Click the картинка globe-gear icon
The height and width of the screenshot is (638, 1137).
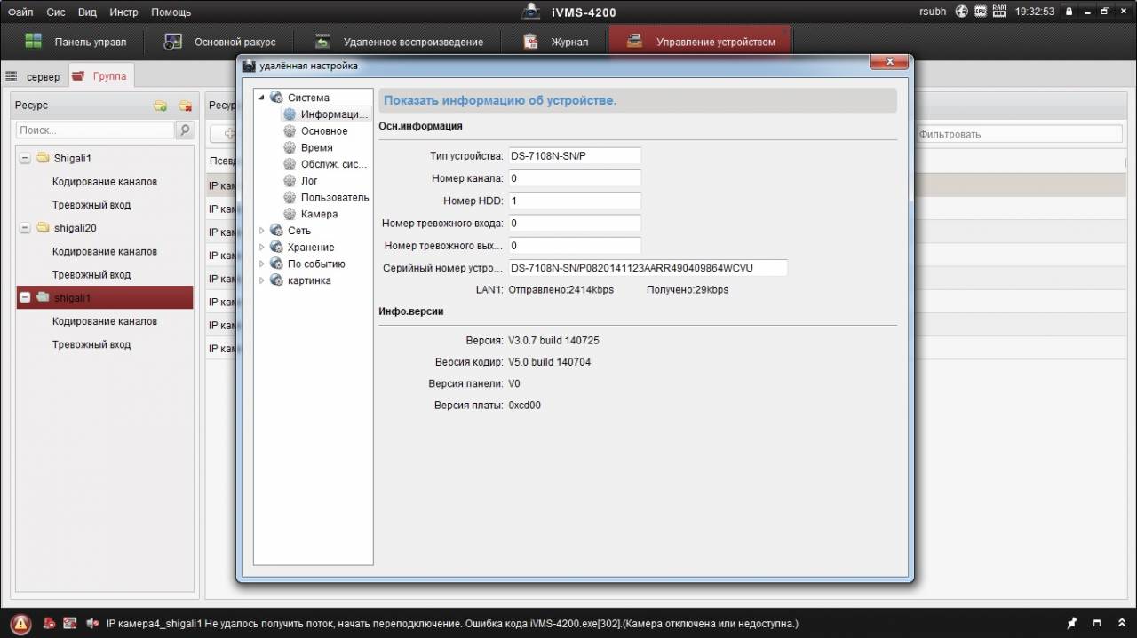(276, 281)
